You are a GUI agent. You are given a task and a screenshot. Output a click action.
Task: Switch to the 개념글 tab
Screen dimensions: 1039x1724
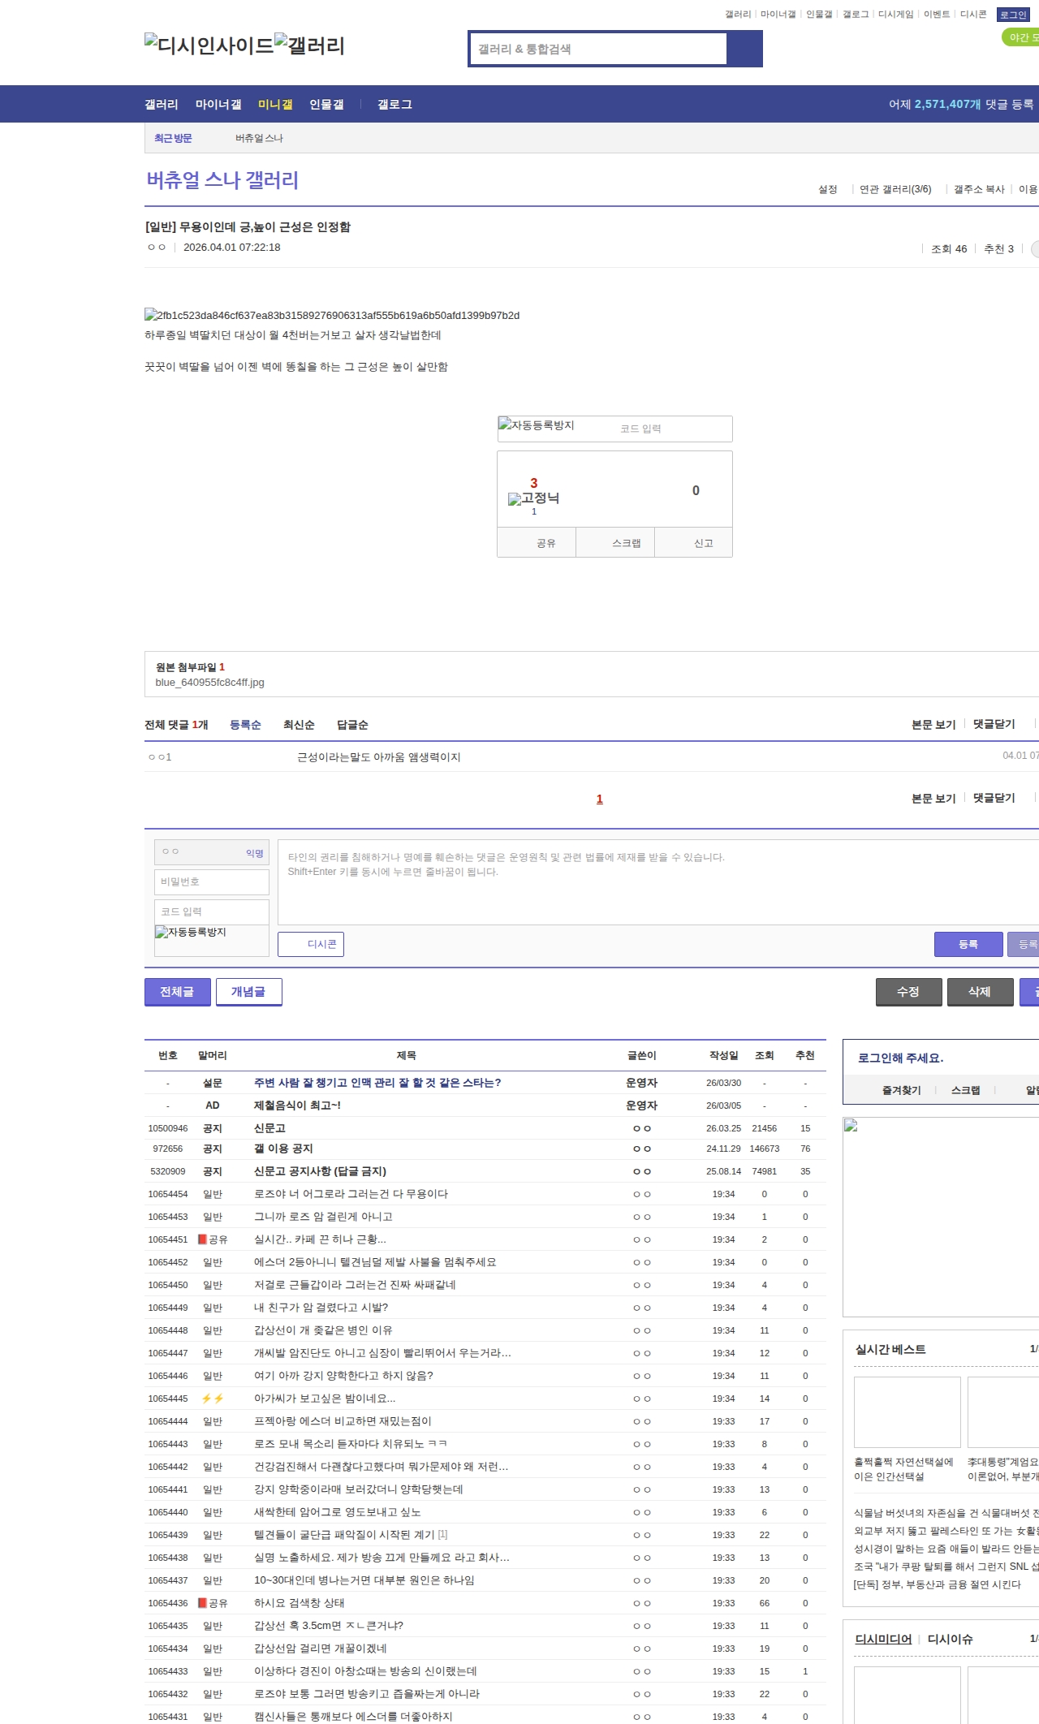click(248, 992)
